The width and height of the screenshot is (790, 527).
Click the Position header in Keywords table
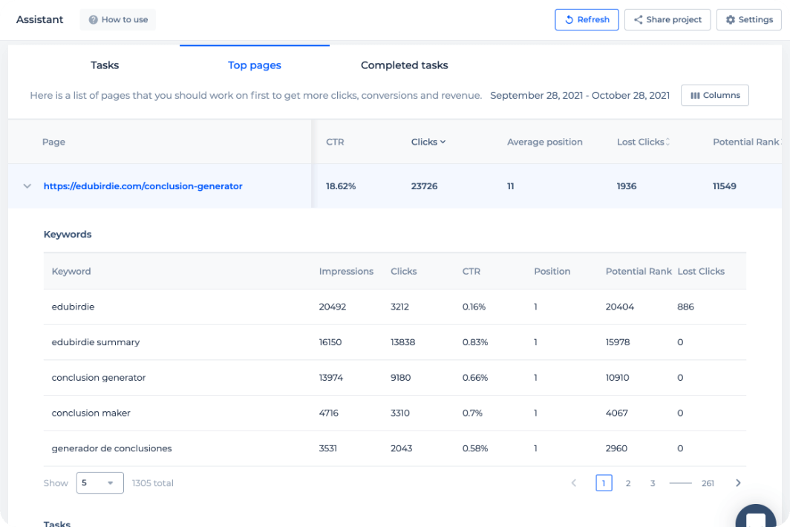[552, 271]
